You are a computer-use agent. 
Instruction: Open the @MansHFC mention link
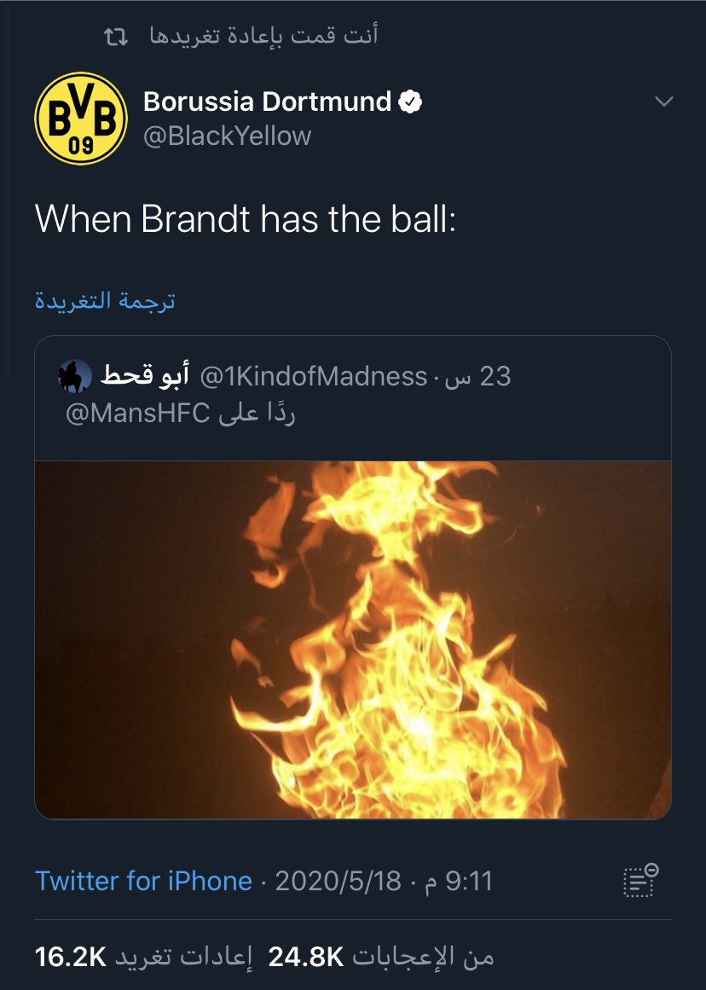tap(137, 414)
